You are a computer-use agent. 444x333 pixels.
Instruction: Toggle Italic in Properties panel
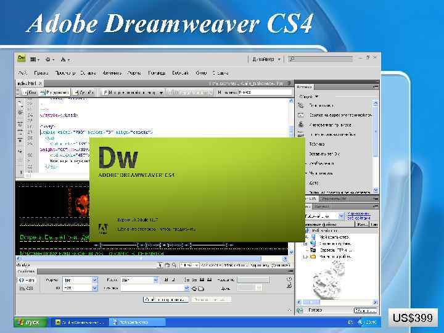(173, 280)
